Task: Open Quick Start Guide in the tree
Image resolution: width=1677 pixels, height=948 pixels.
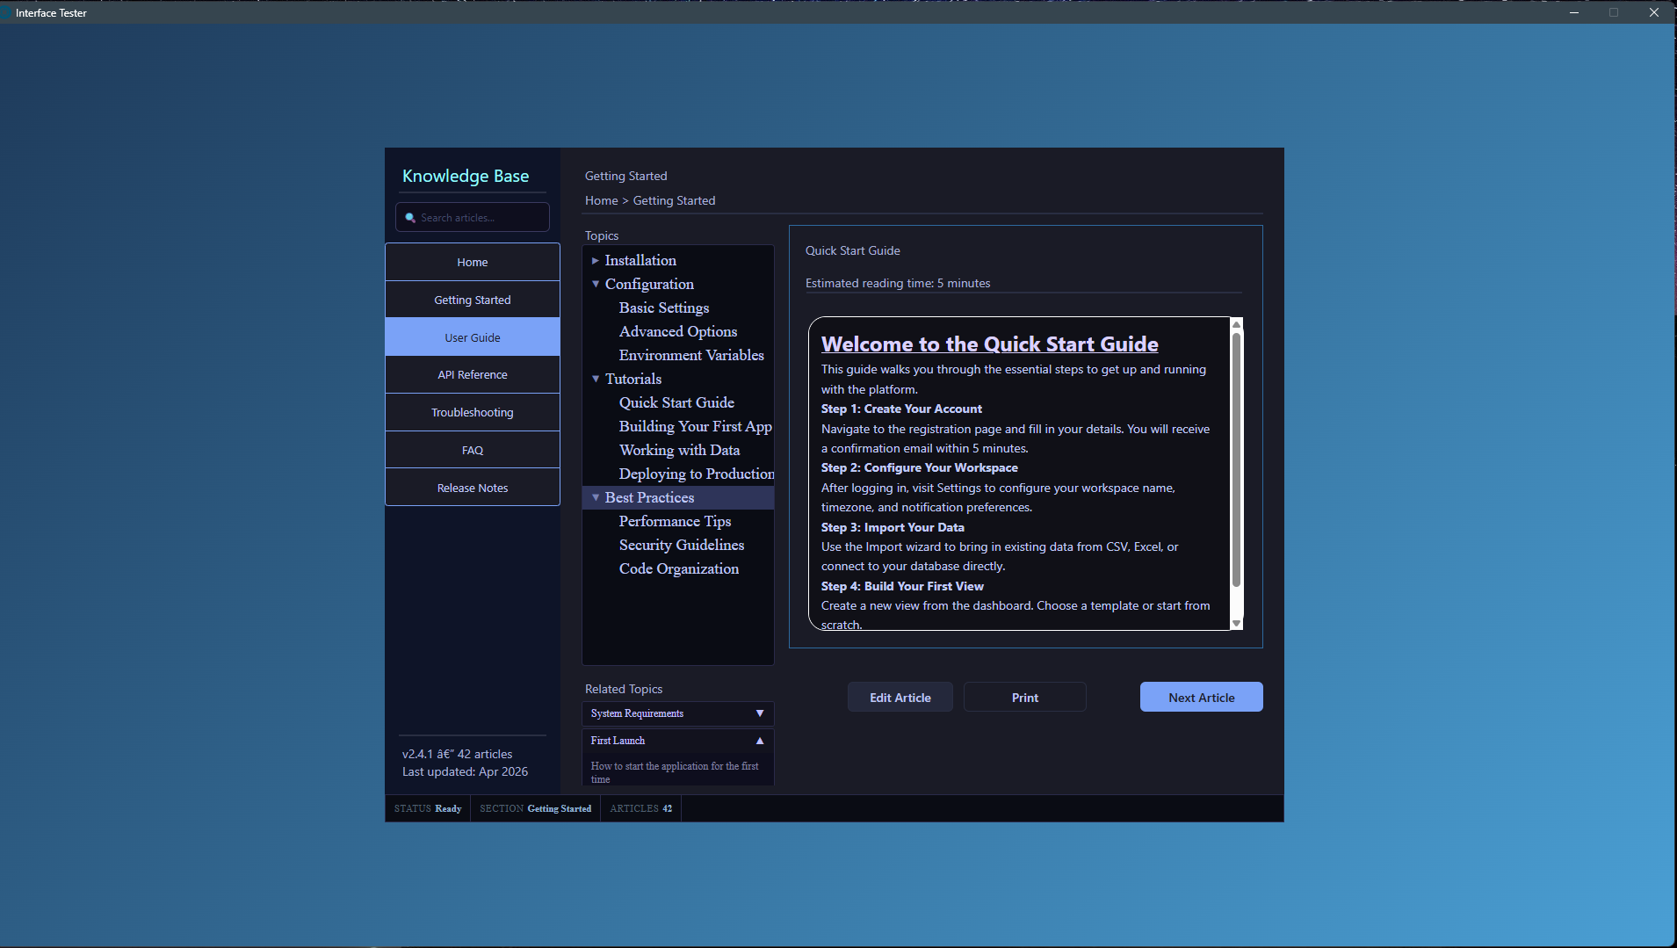Action: click(676, 403)
